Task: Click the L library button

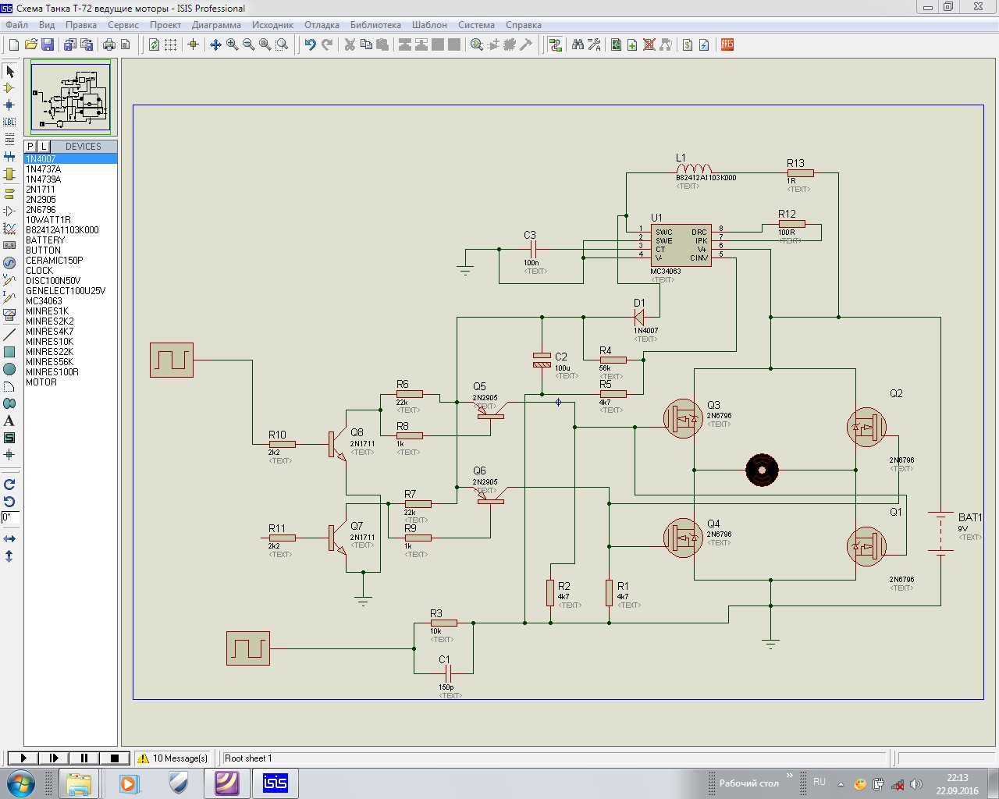Action: tap(44, 146)
